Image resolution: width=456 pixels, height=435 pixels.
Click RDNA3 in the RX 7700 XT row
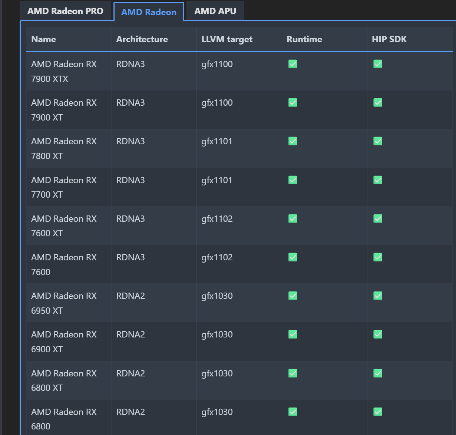tap(130, 180)
